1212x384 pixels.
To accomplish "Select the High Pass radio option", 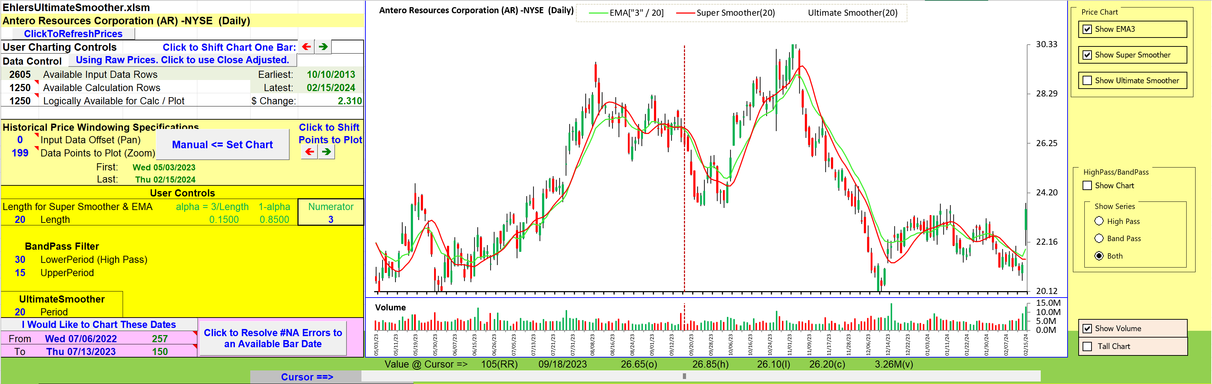I will [x=1099, y=221].
